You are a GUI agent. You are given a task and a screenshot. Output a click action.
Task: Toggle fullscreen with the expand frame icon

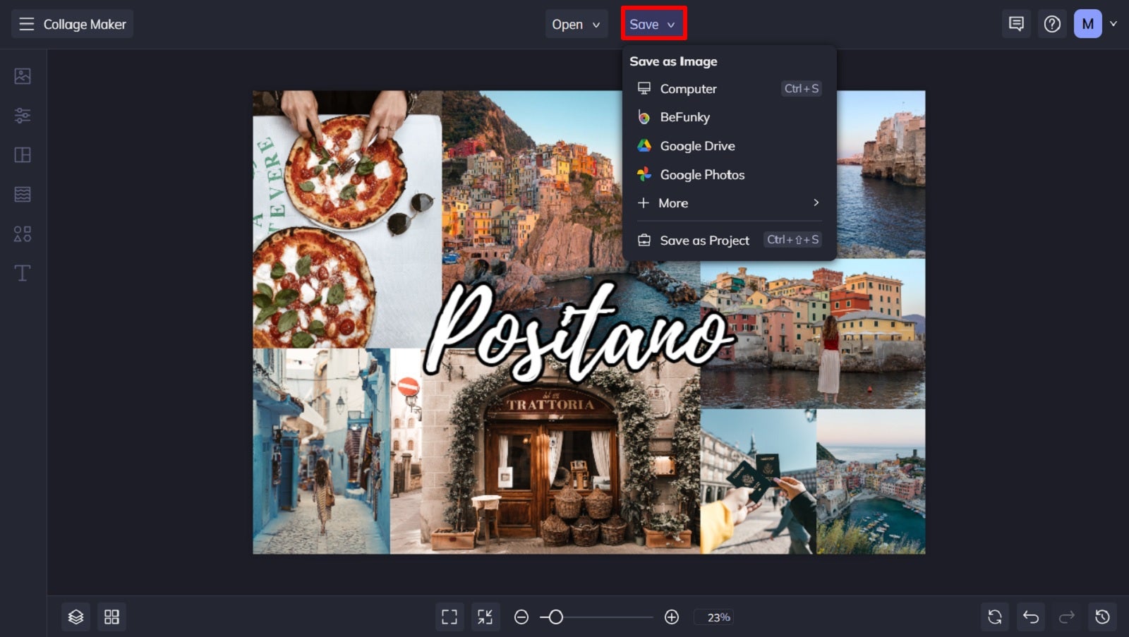(449, 617)
